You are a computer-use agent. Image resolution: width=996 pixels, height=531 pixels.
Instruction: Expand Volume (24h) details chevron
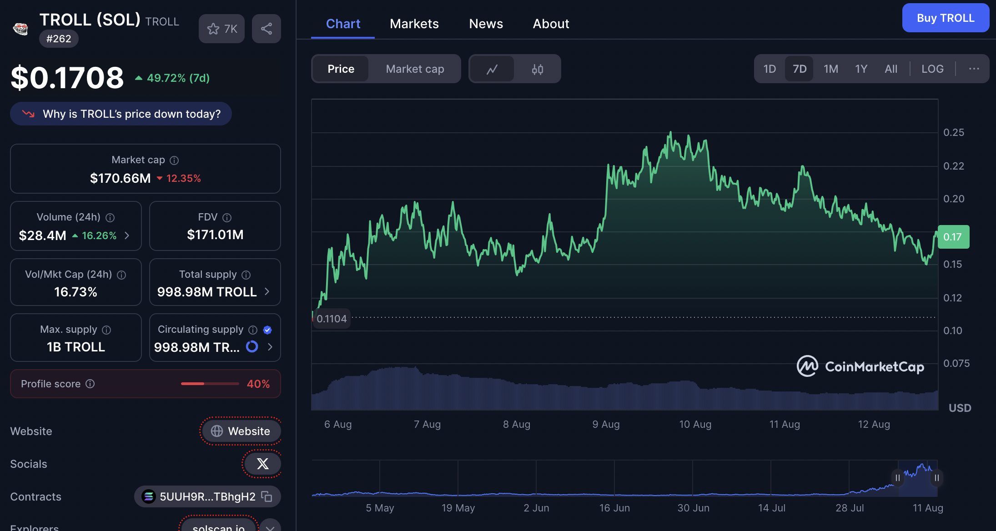[x=127, y=235]
